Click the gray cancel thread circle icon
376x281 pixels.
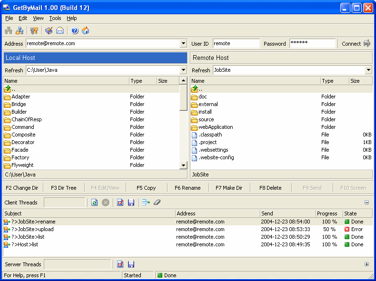(x=106, y=203)
